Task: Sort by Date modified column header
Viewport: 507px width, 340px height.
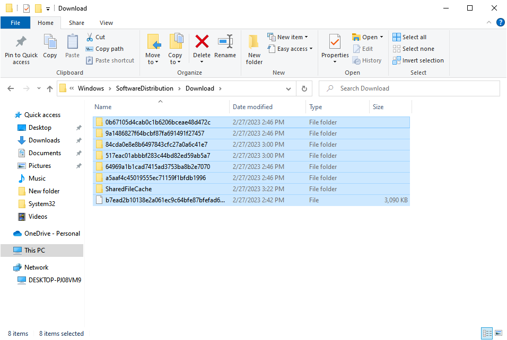Action: [267, 107]
